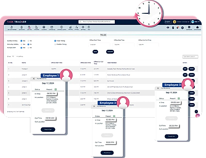Click the table search input field
206x158 pixels.
[x=190, y=57]
